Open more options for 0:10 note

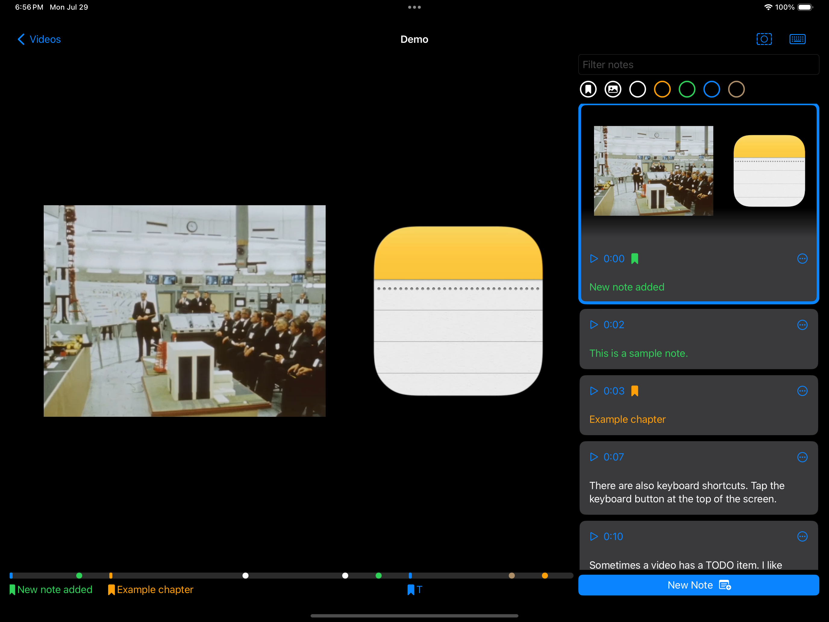pos(802,536)
